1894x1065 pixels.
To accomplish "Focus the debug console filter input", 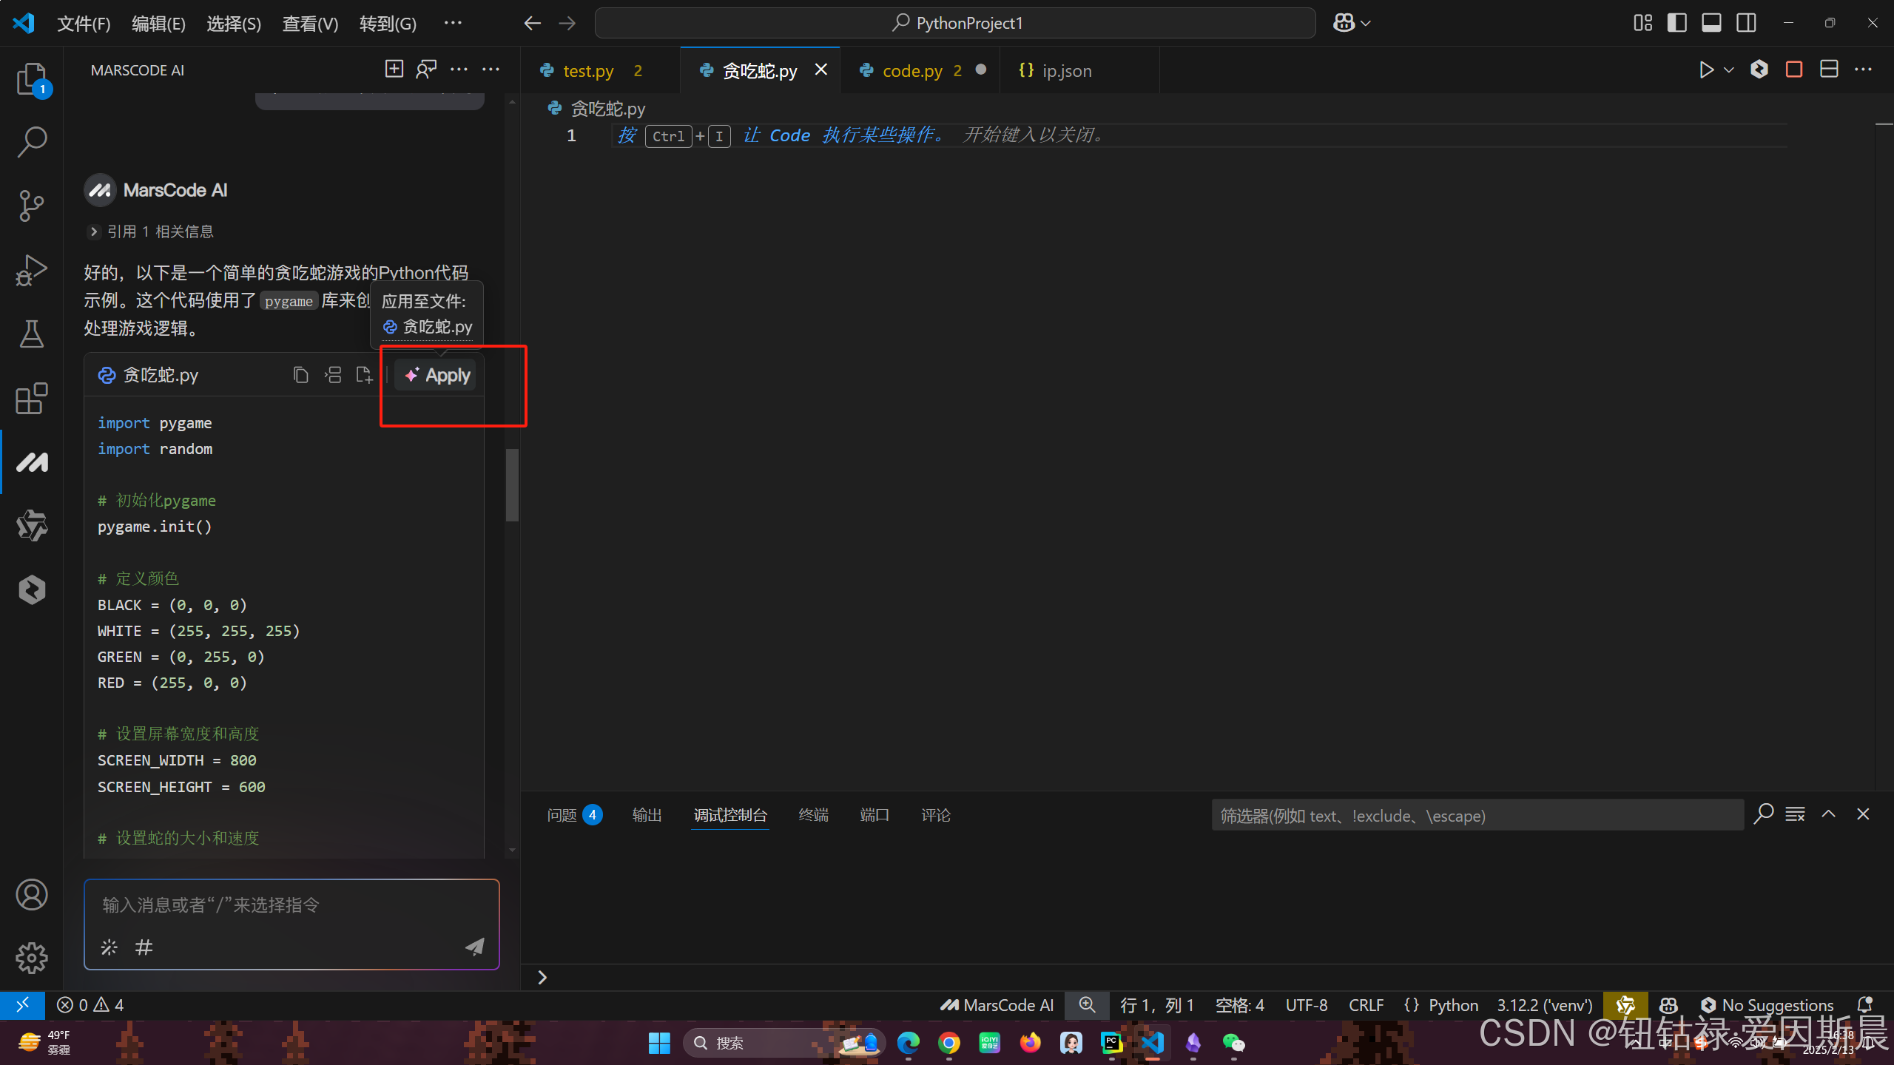I will coord(1476,815).
